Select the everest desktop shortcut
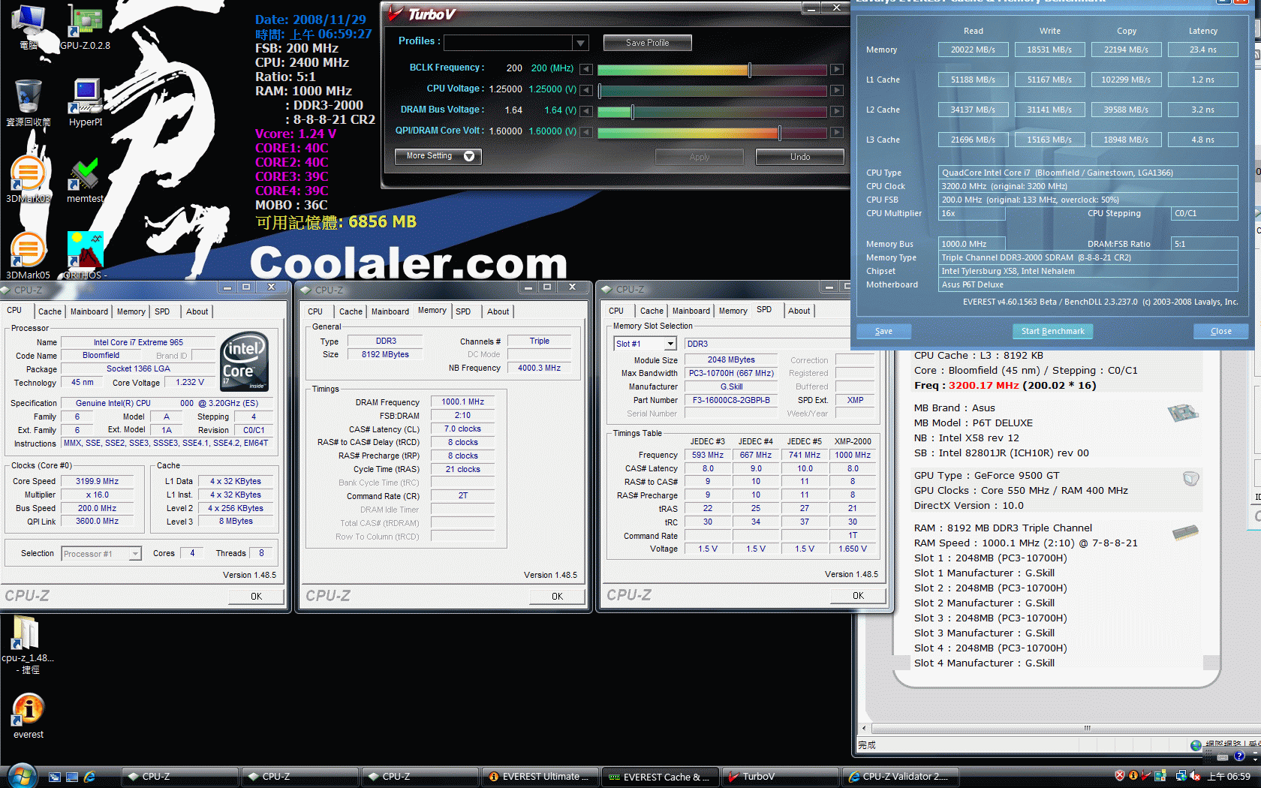 point(29,716)
